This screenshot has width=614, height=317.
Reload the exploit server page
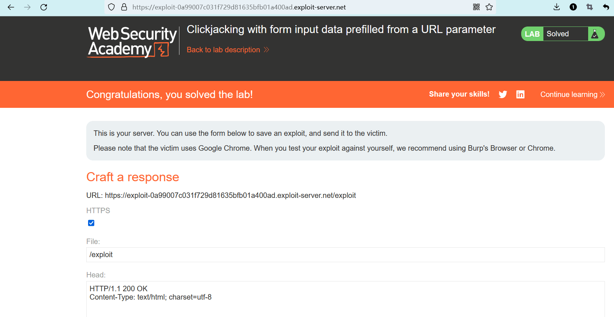pyautogui.click(x=44, y=7)
